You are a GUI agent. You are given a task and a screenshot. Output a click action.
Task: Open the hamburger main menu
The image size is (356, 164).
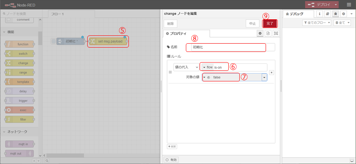pyautogui.click(x=349, y=5)
